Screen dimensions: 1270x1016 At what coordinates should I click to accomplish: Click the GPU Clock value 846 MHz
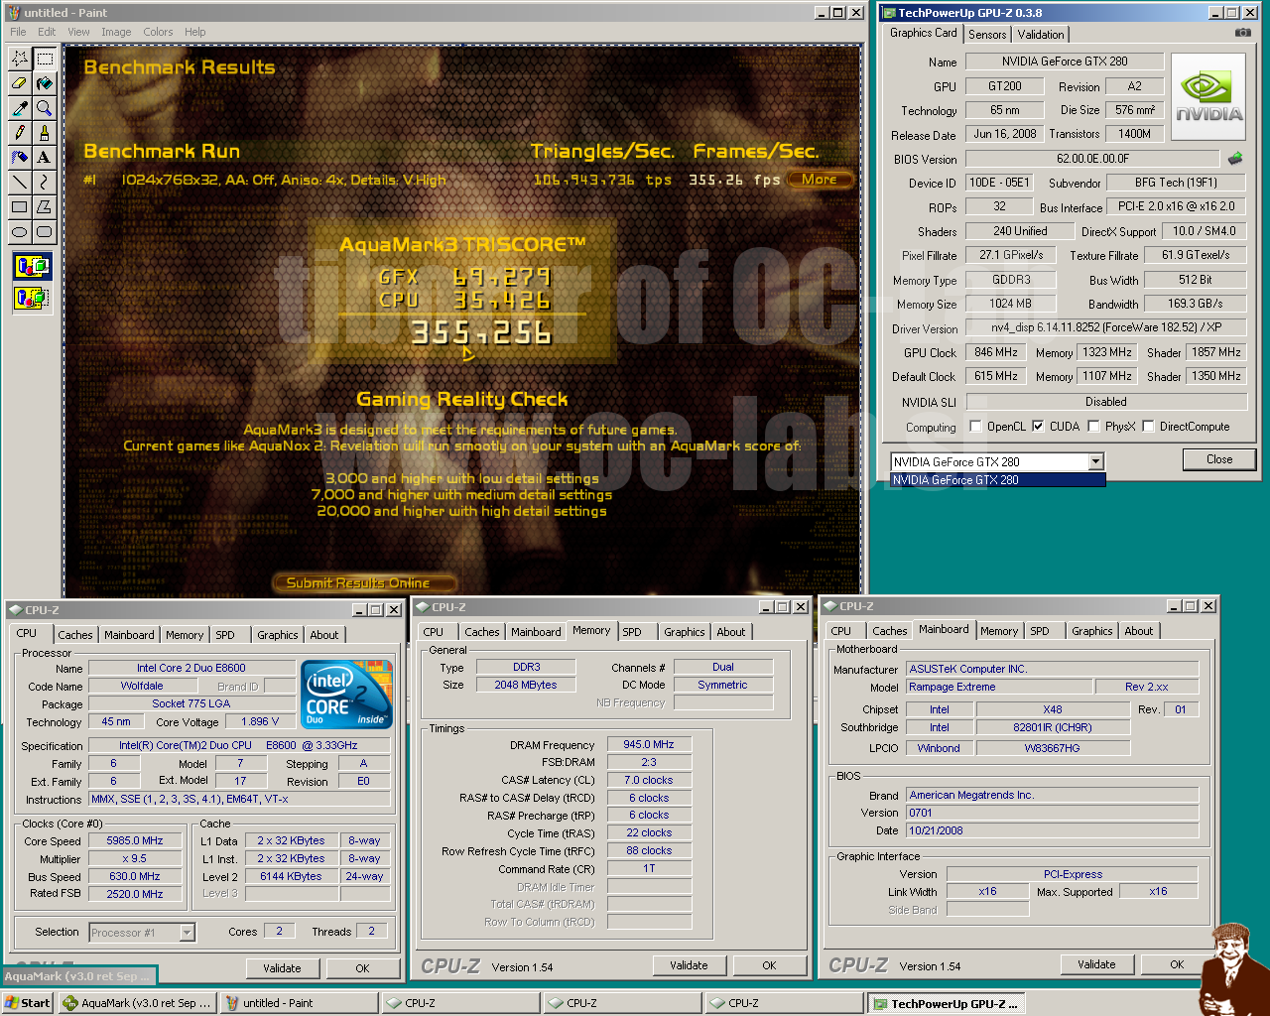996,352
